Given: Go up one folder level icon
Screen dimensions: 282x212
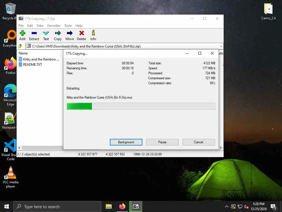Looking at the screenshot, I should [x=20, y=46].
